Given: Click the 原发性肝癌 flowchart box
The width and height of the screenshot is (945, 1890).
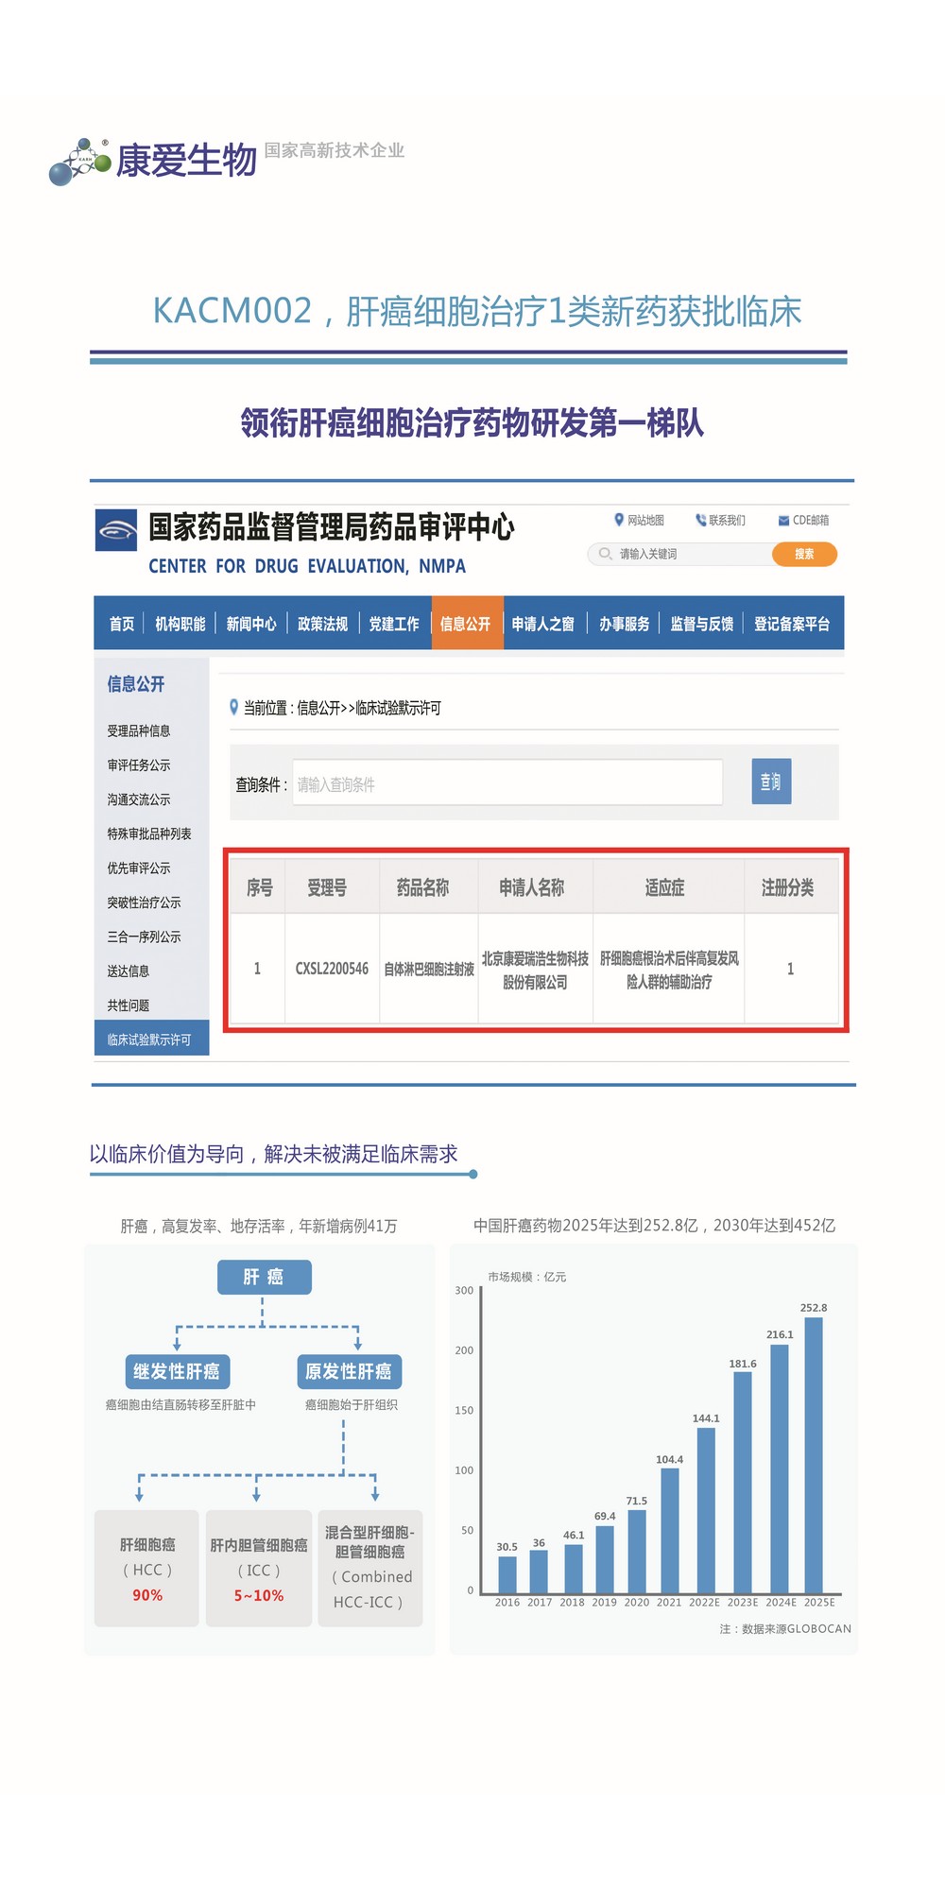Looking at the screenshot, I should pyautogui.click(x=348, y=1371).
